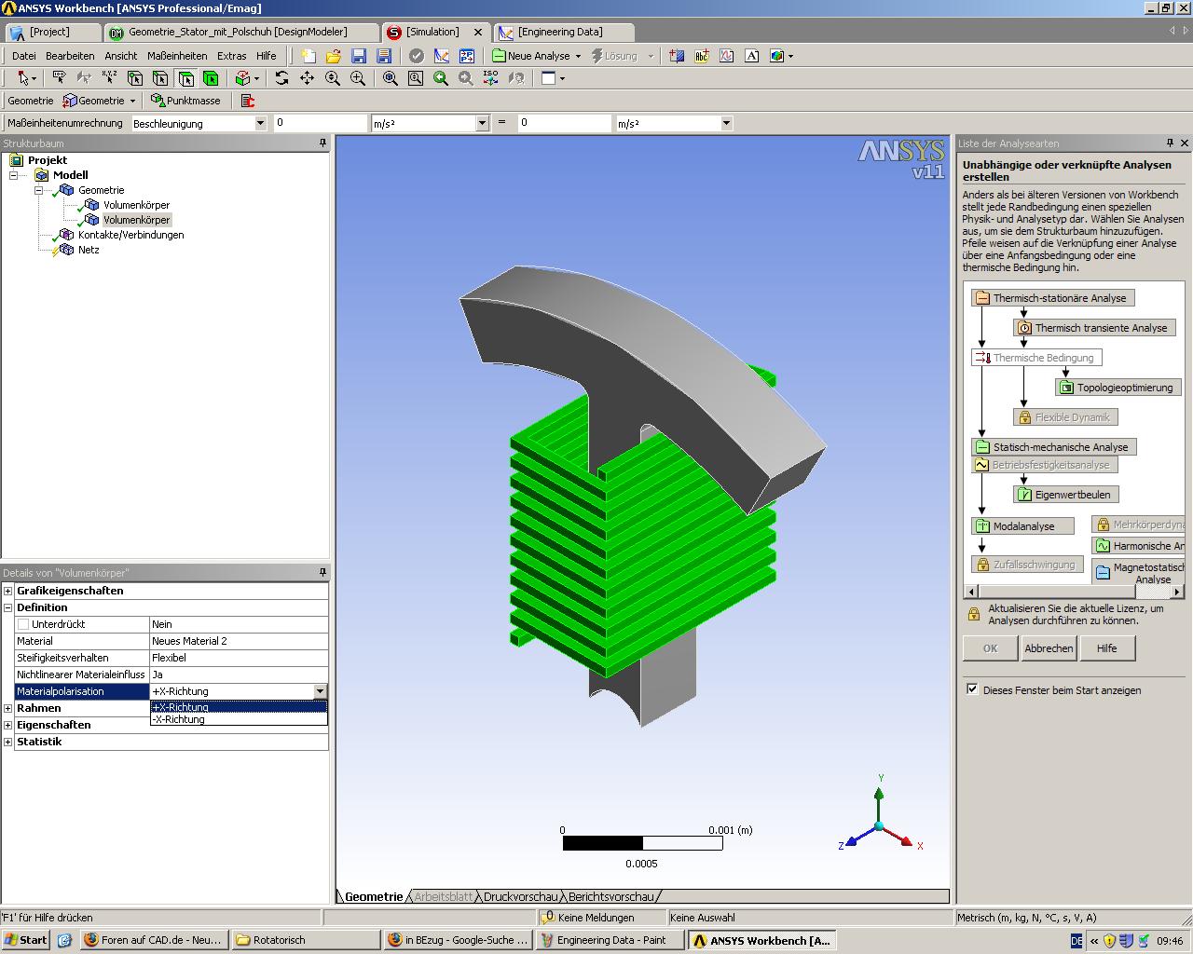Select the rotate view tool
This screenshot has width=1193, height=954.
click(281, 78)
